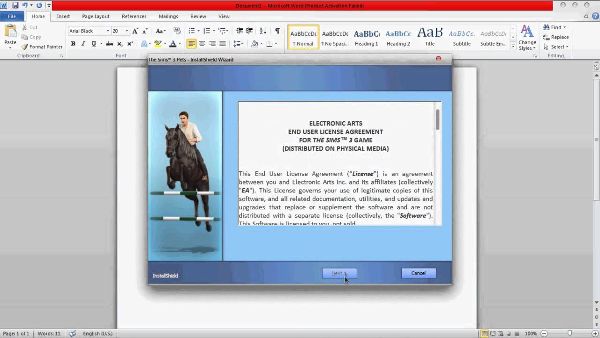Apply strikethrough formatting
Viewport: 600px width, 338px height.
coord(109,44)
